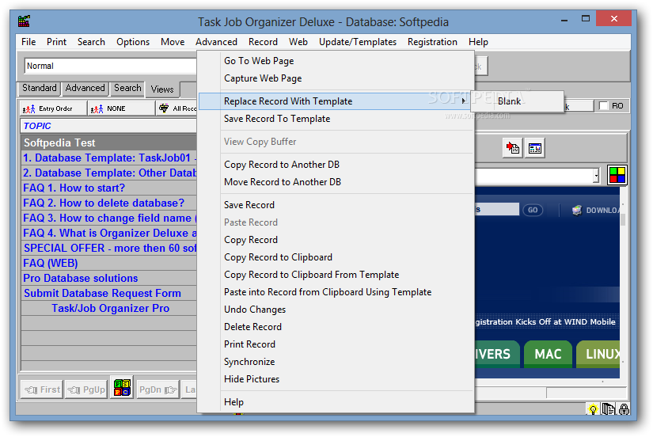The image size is (653, 437).
Task: Click the NONE sort button
Action: tap(121, 108)
